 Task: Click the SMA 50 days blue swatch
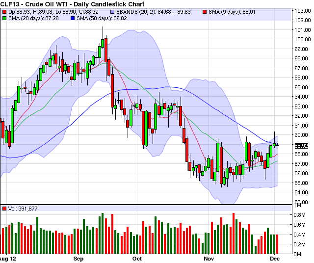click(73, 19)
